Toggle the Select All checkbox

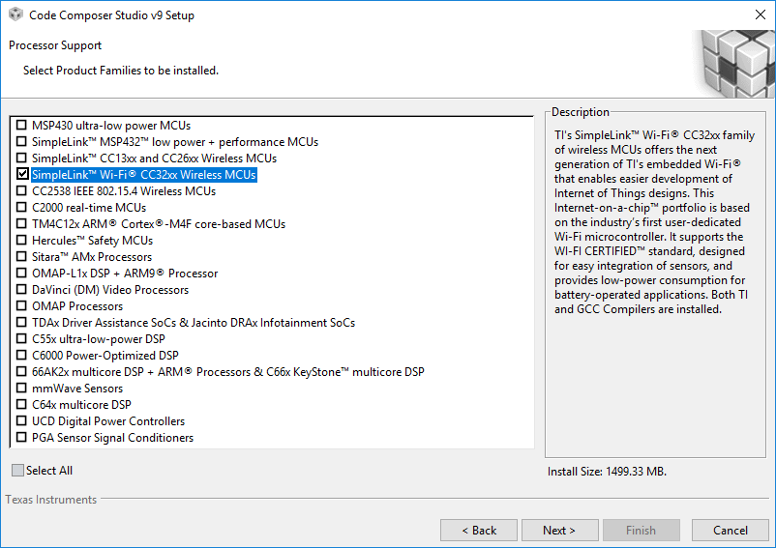tap(17, 471)
